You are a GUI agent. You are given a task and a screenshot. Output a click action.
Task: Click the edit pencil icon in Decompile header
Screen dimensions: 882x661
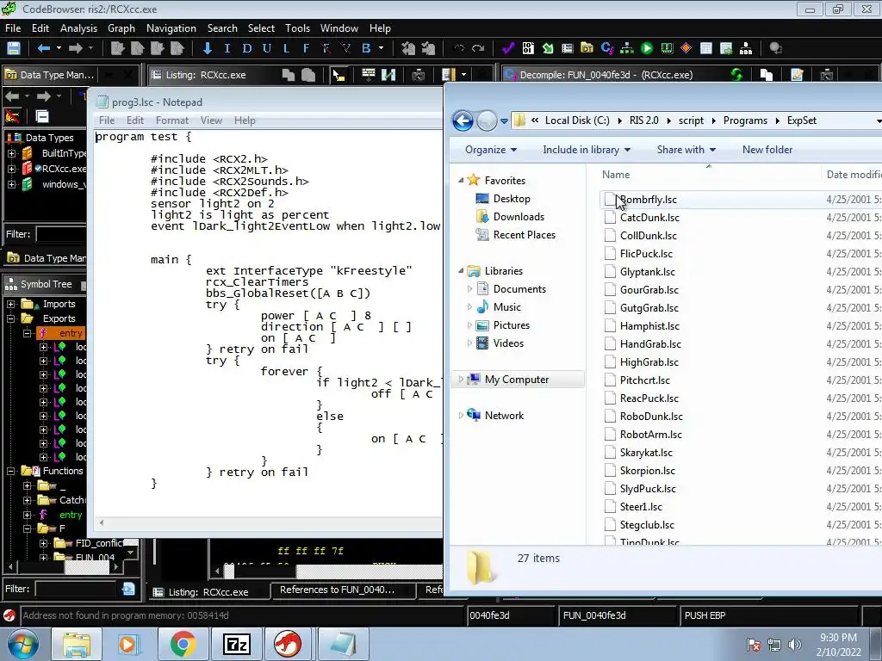click(797, 75)
